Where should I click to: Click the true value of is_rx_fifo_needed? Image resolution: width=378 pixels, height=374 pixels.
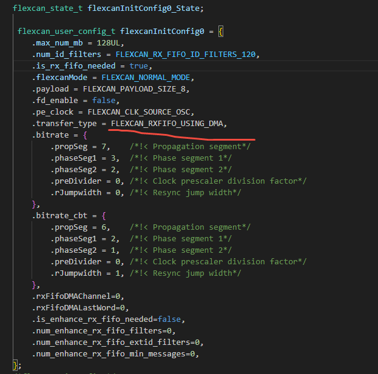(138, 66)
